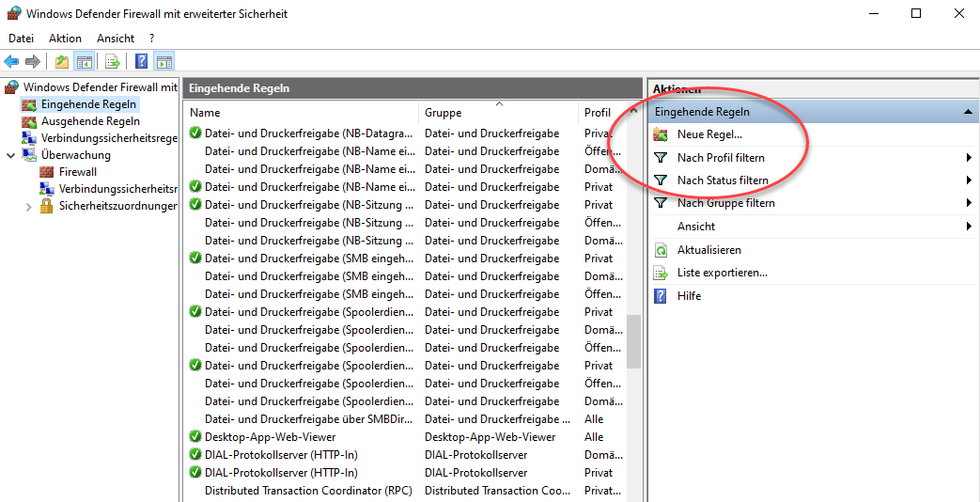Image resolution: width=980 pixels, height=502 pixels.
Task: Collapse the Eingehende Regeln actions section
Action: (968, 112)
